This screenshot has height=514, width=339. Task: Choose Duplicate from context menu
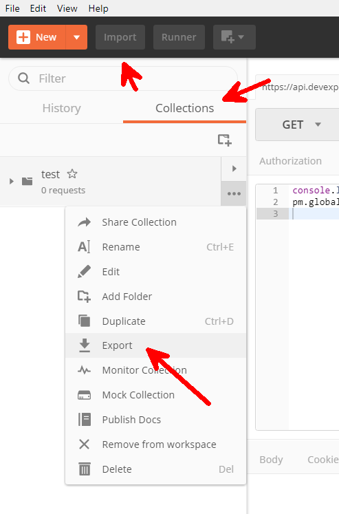click(x=155, y=321)
